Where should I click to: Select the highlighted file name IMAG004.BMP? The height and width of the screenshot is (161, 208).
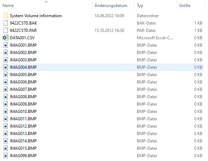[x=23, y=67]
